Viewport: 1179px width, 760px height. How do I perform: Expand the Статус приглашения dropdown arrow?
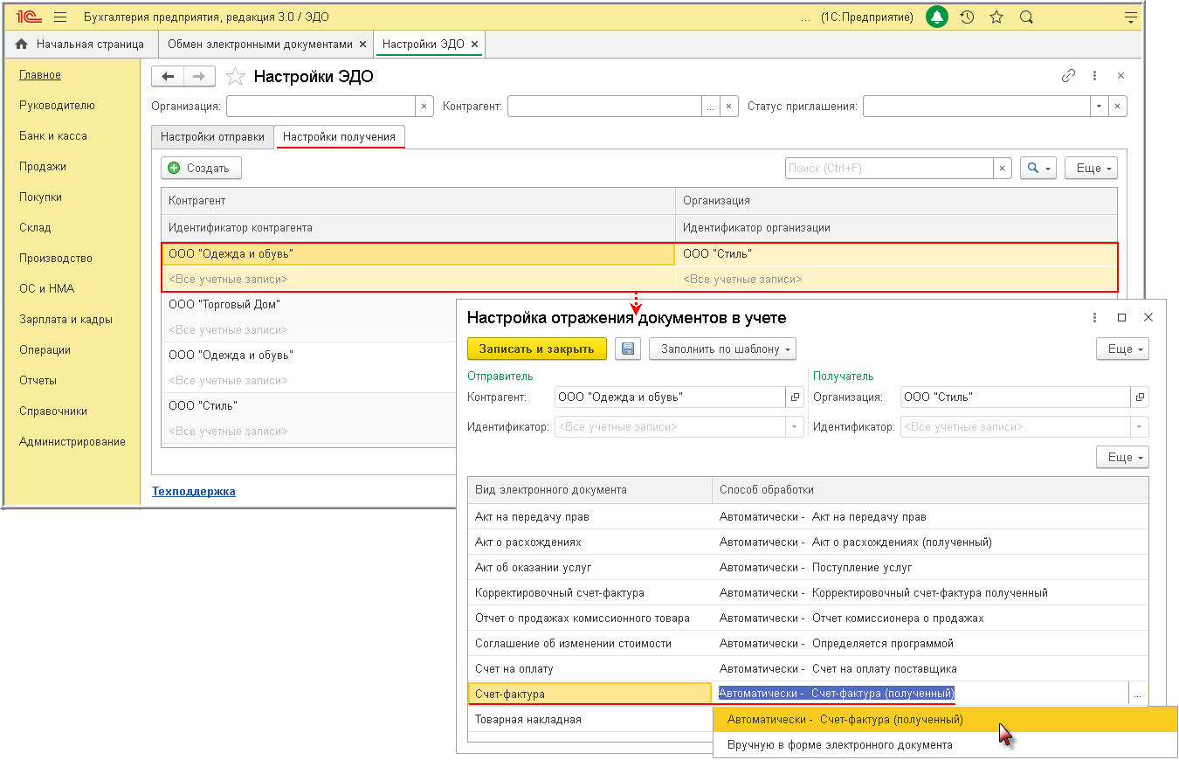click(x=1099, y=106)
